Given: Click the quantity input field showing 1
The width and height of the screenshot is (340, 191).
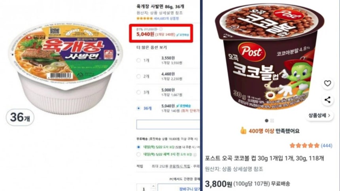Looking at the screenshot, I should [144, 188].
